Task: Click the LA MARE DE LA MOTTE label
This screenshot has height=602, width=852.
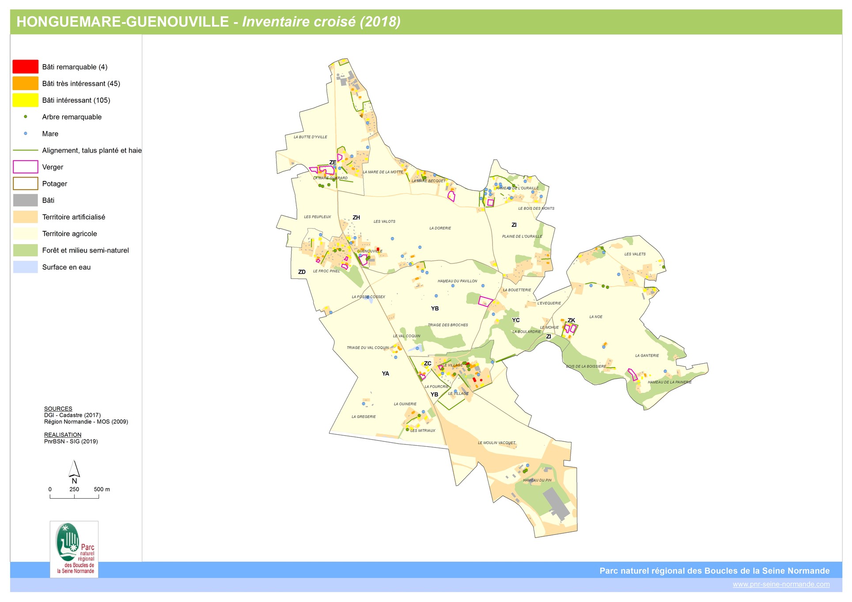Action: pyautogui.click(x=383, y=172)
